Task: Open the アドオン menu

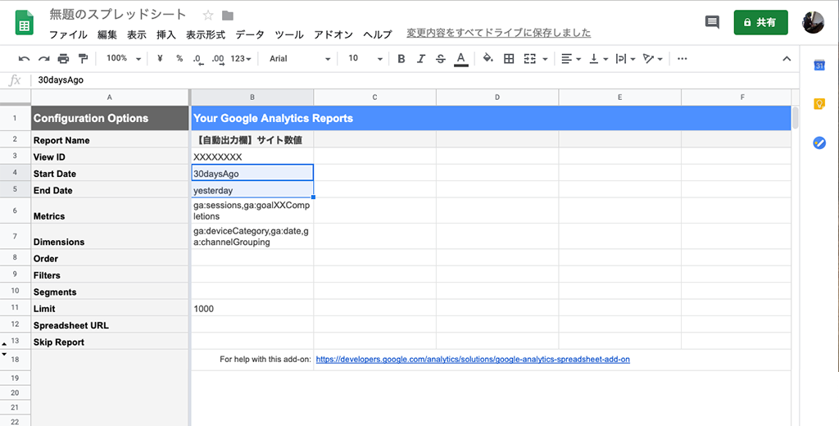Action: [333, 34]
